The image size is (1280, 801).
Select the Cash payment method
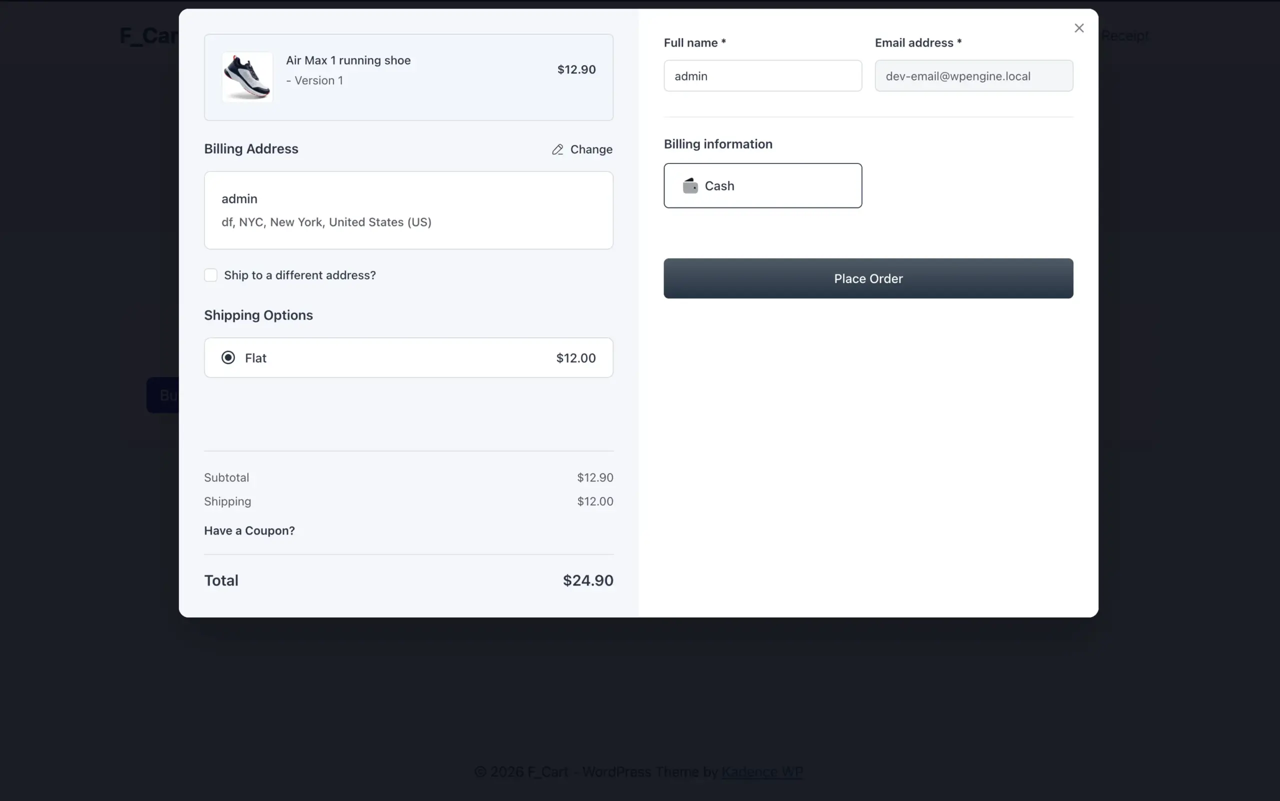[x=762, y=185]
